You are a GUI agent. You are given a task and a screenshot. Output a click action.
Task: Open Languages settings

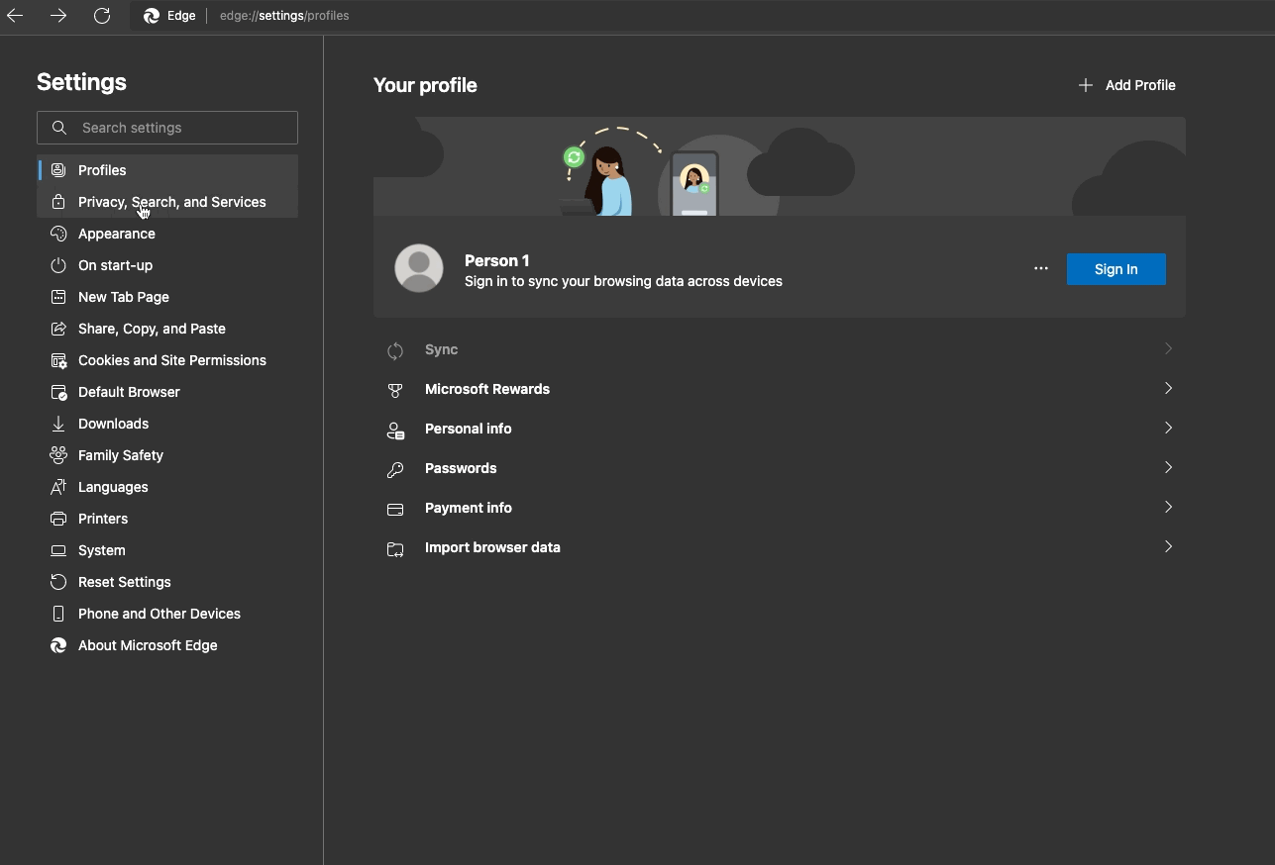pyautogui.click(x=167, y=487)
